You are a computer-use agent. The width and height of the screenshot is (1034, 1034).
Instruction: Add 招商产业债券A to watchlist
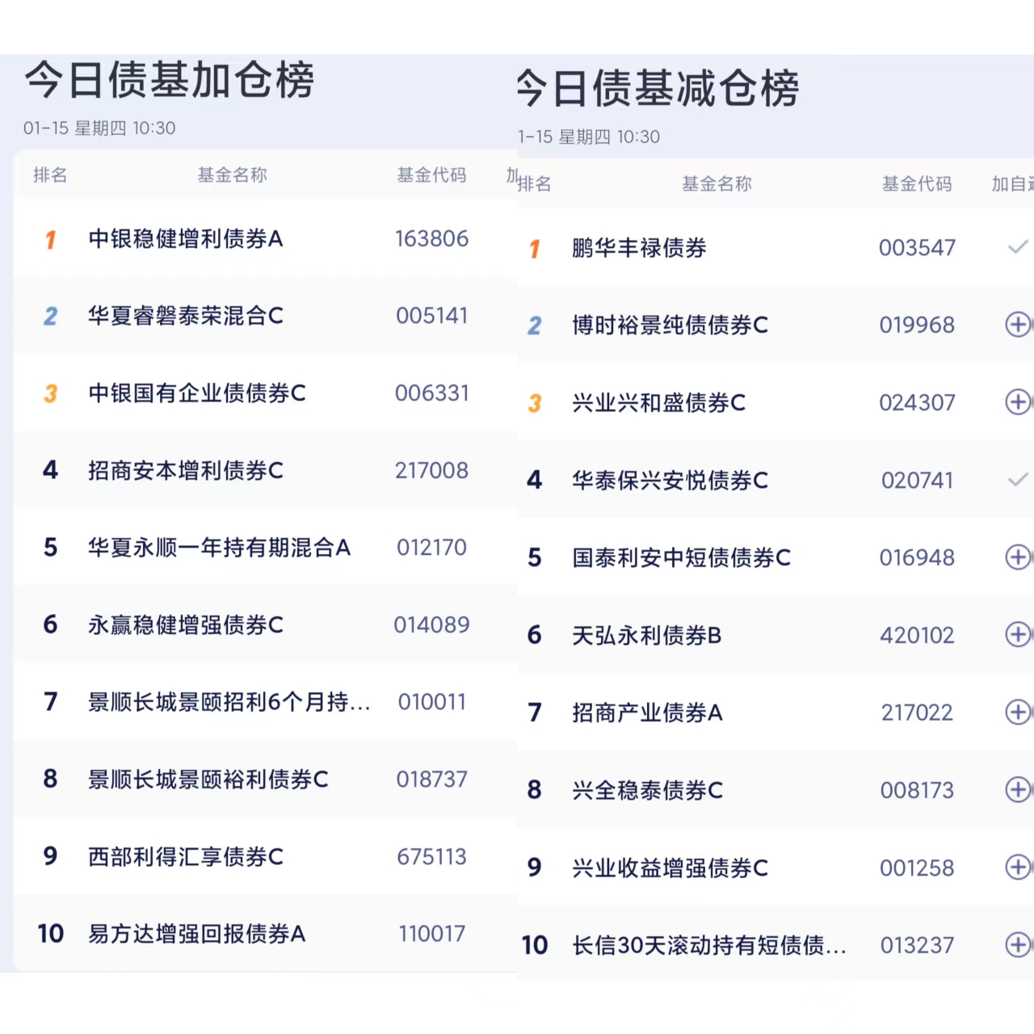pos(1018,712)
